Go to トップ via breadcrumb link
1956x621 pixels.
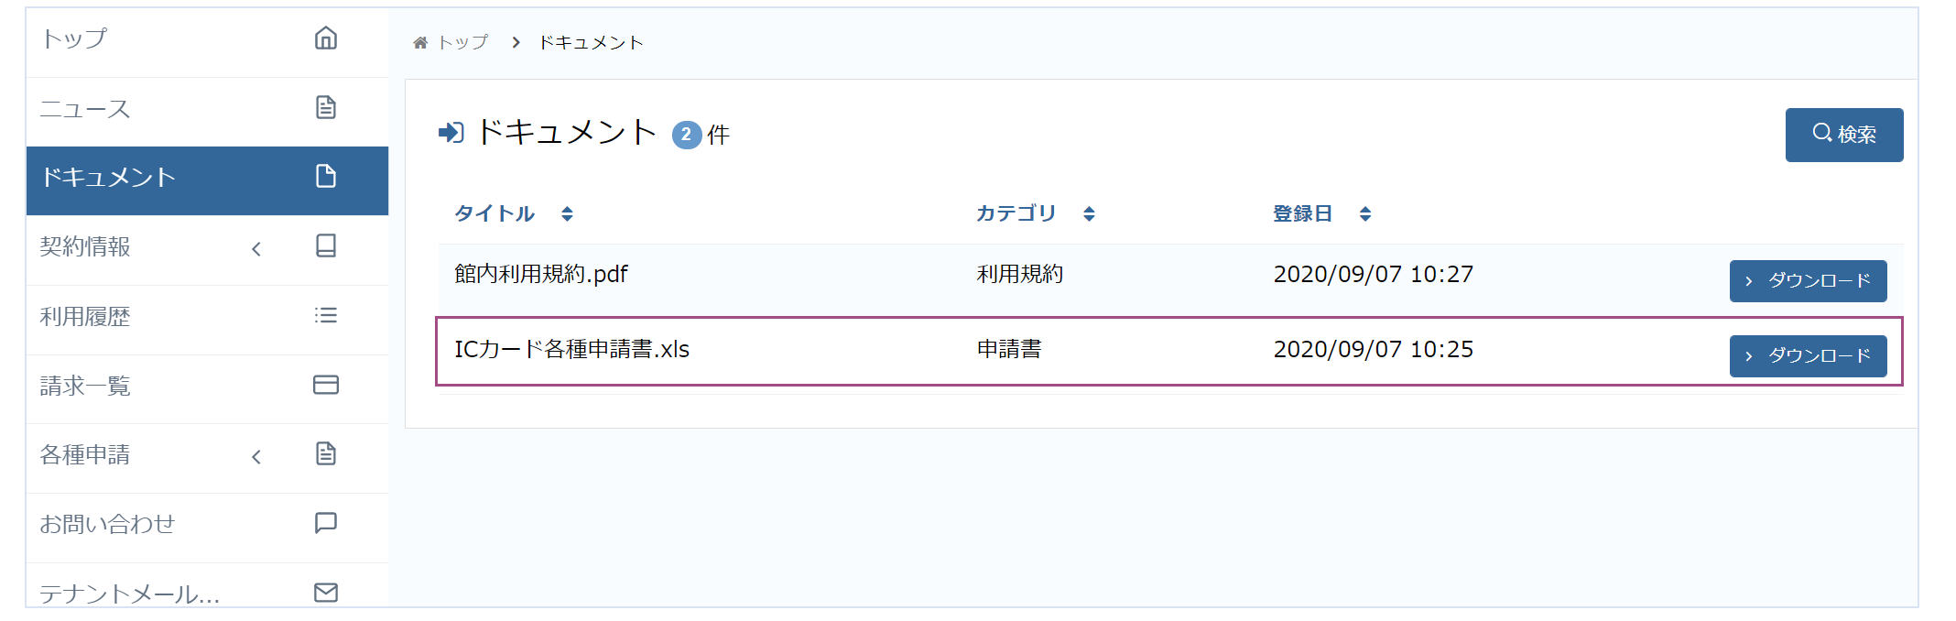[462, 43]
